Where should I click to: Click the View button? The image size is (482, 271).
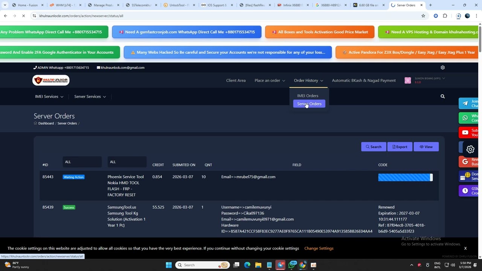click(426, 147)
